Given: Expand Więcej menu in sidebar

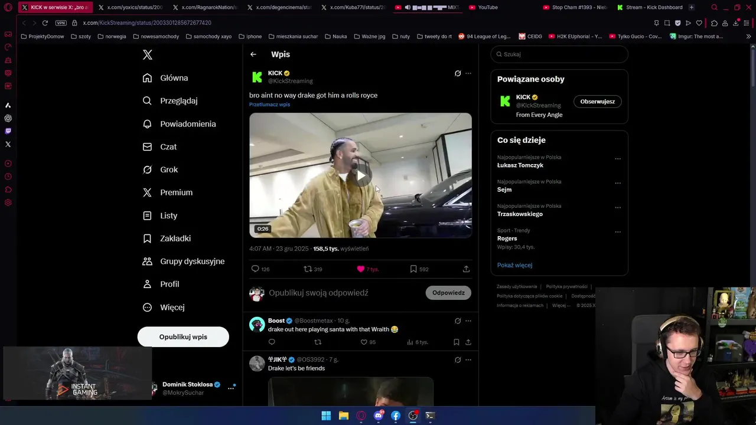Looking at the screenshot, I should coord(164,308).
